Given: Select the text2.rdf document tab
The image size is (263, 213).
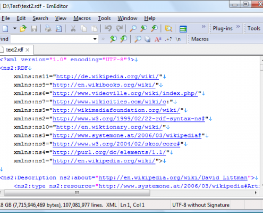Looking at the screenshot, I should tap(14, 50).
